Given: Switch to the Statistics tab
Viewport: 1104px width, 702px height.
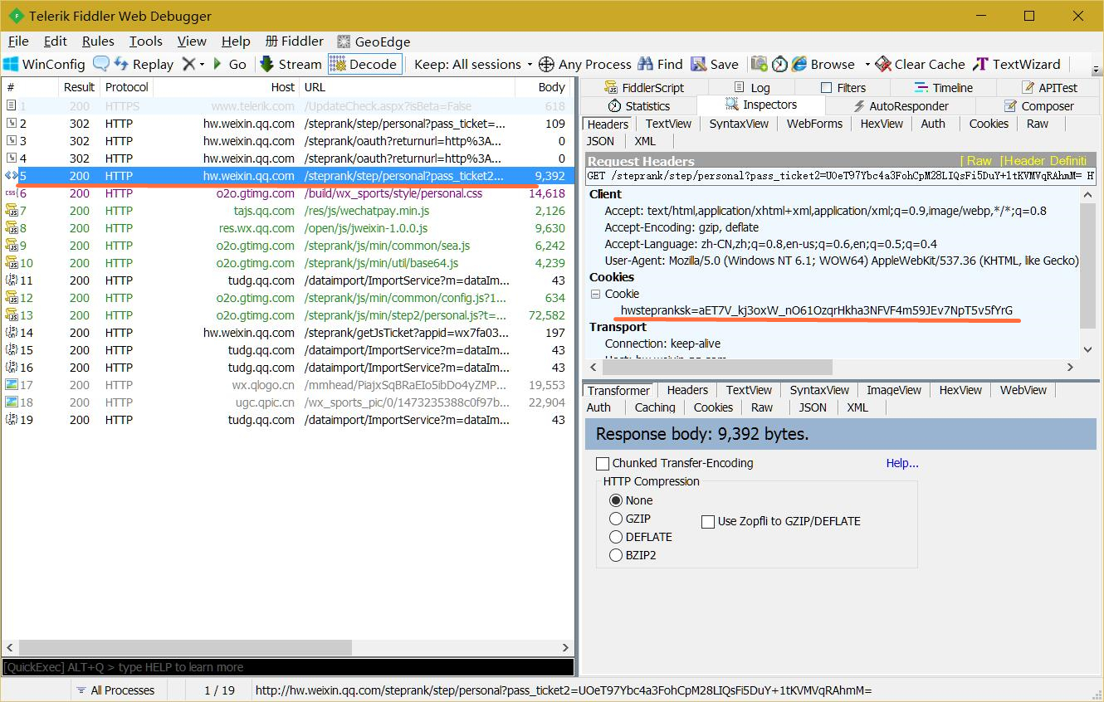Looking at the screenshot, I should (639, 105).
